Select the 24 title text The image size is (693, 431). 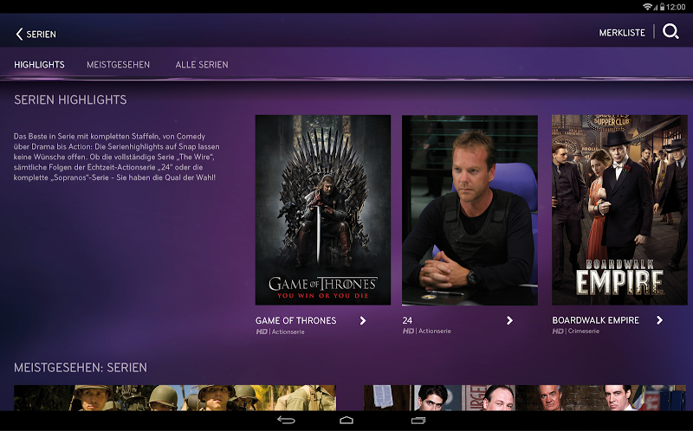coord(407,320)
